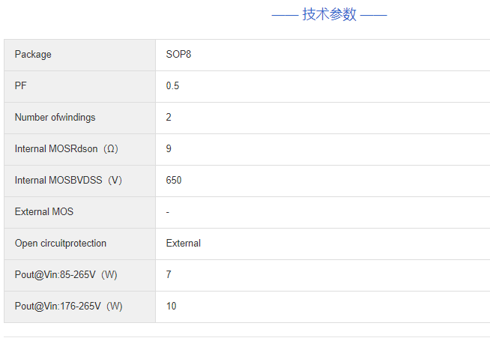This screenshot has height=341, width=490.
Task: Click the Number ofwindings label
Action: [x=55, y=118]
